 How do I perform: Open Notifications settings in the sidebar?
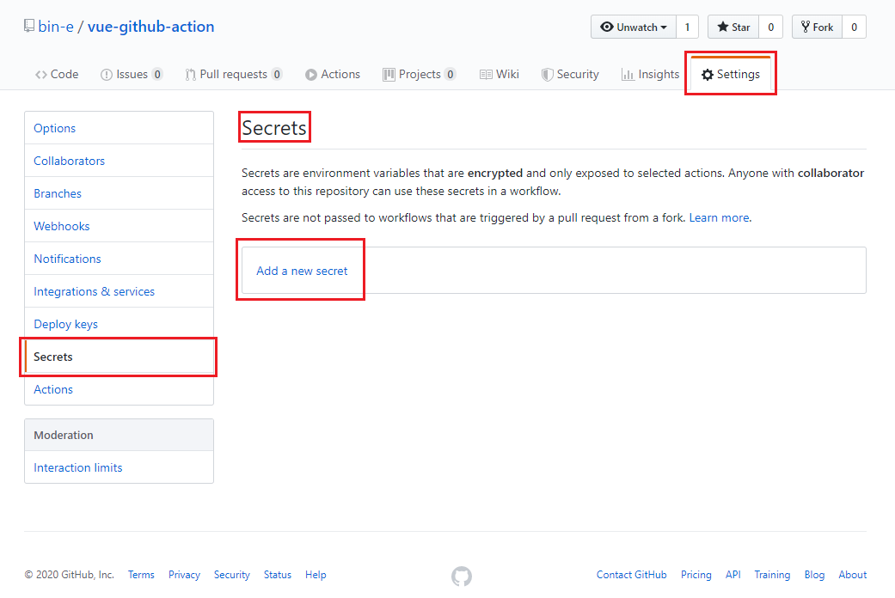point(119,259)
